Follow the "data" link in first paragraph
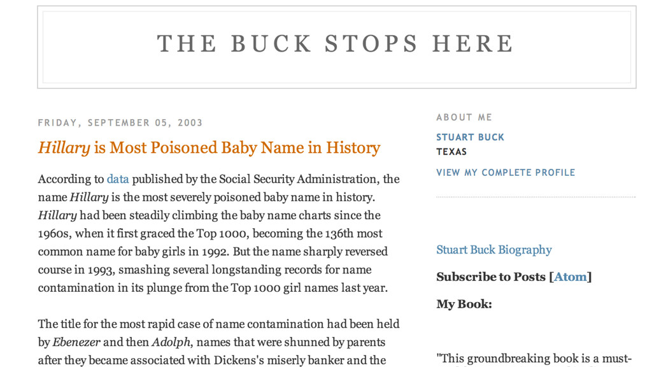The image size is (652, 367). point(118,179)
